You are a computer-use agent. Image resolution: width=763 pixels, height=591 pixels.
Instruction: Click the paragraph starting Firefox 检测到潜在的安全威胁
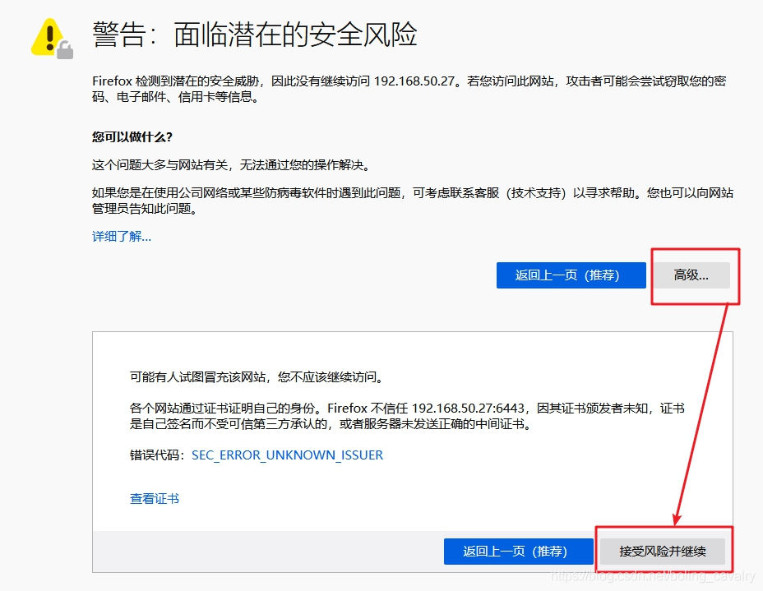click(409, 89)
